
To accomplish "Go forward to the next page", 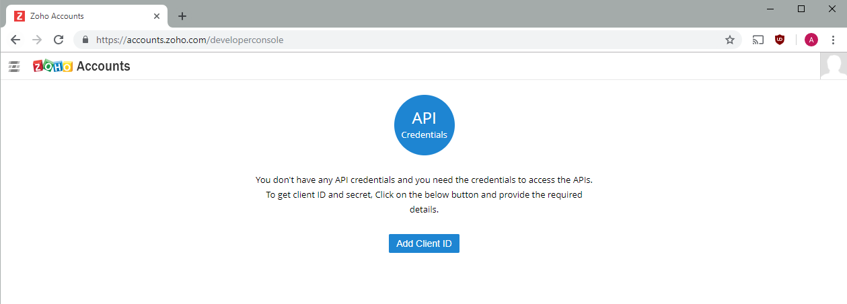I will pos(37,40).
